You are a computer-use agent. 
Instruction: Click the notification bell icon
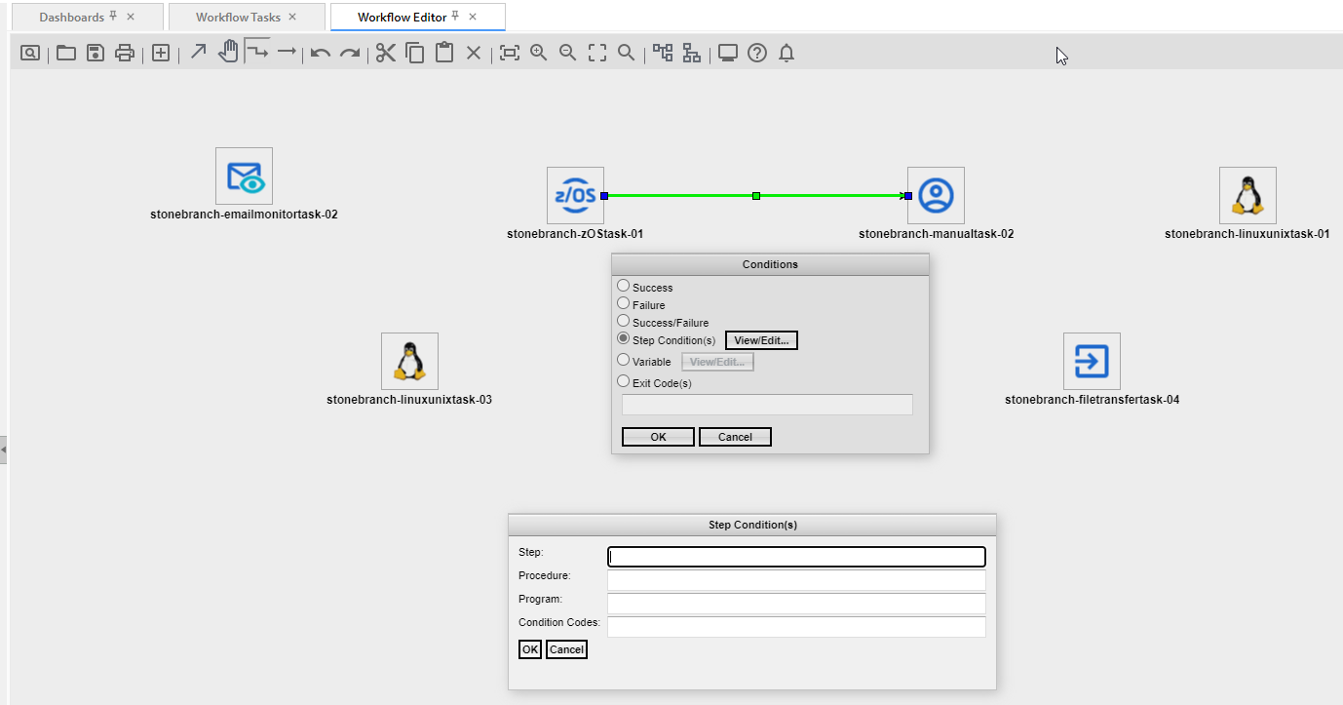(x=787, y=53)
